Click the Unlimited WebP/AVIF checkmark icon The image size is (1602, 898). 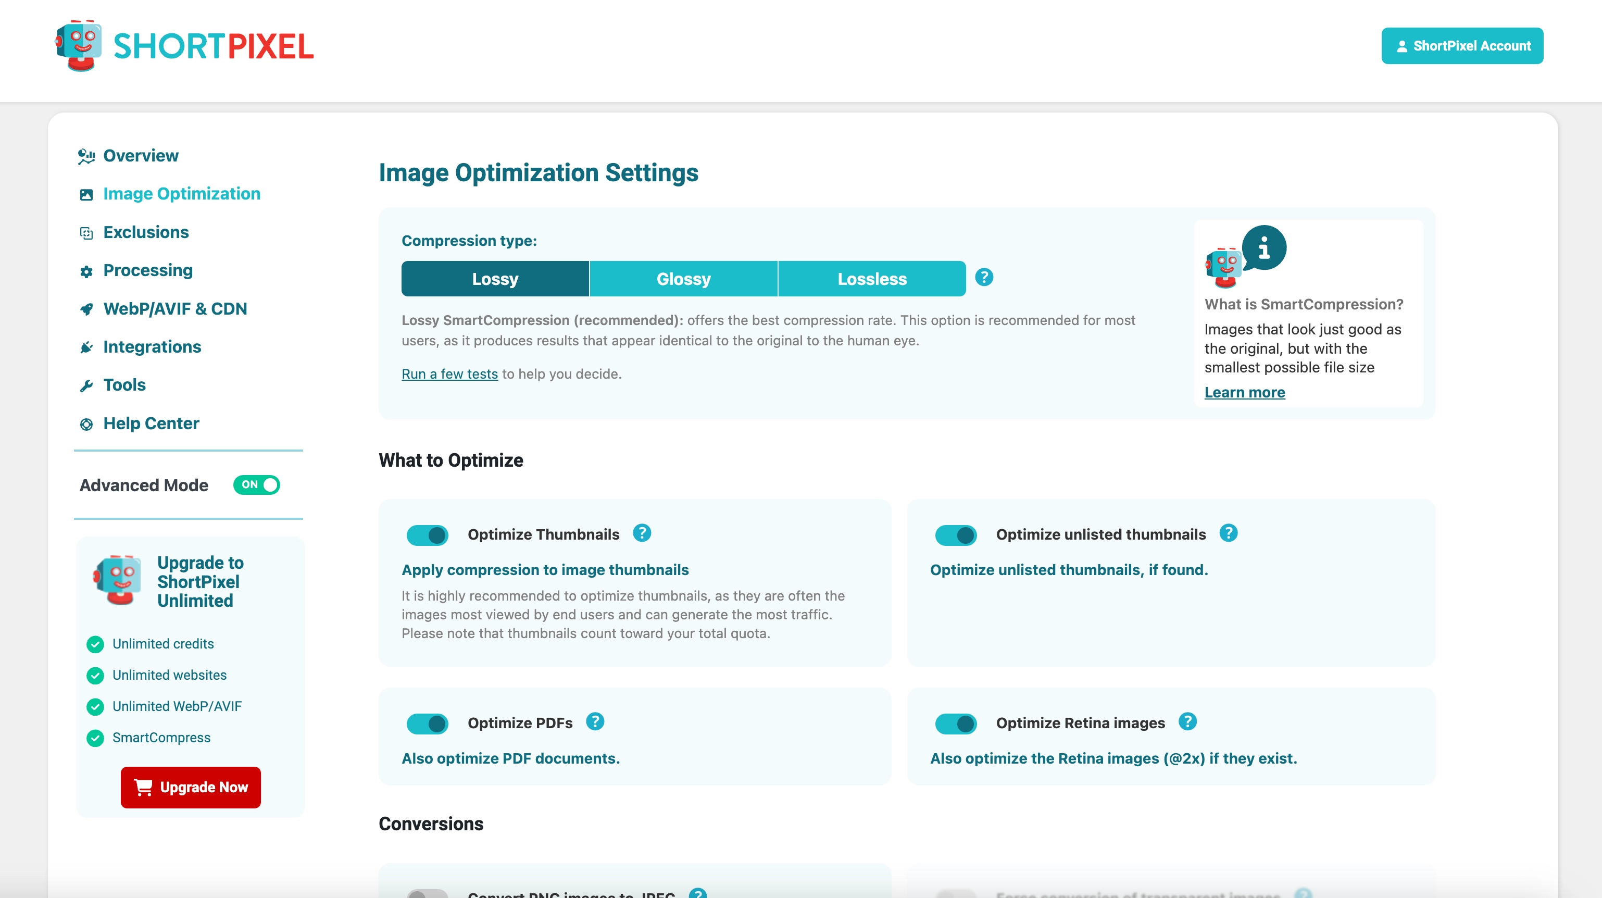[95, 707]
